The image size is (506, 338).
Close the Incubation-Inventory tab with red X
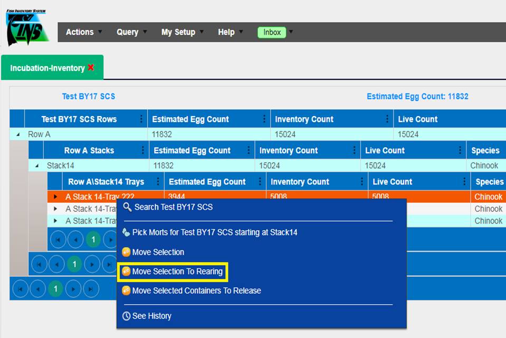(91, 68)
